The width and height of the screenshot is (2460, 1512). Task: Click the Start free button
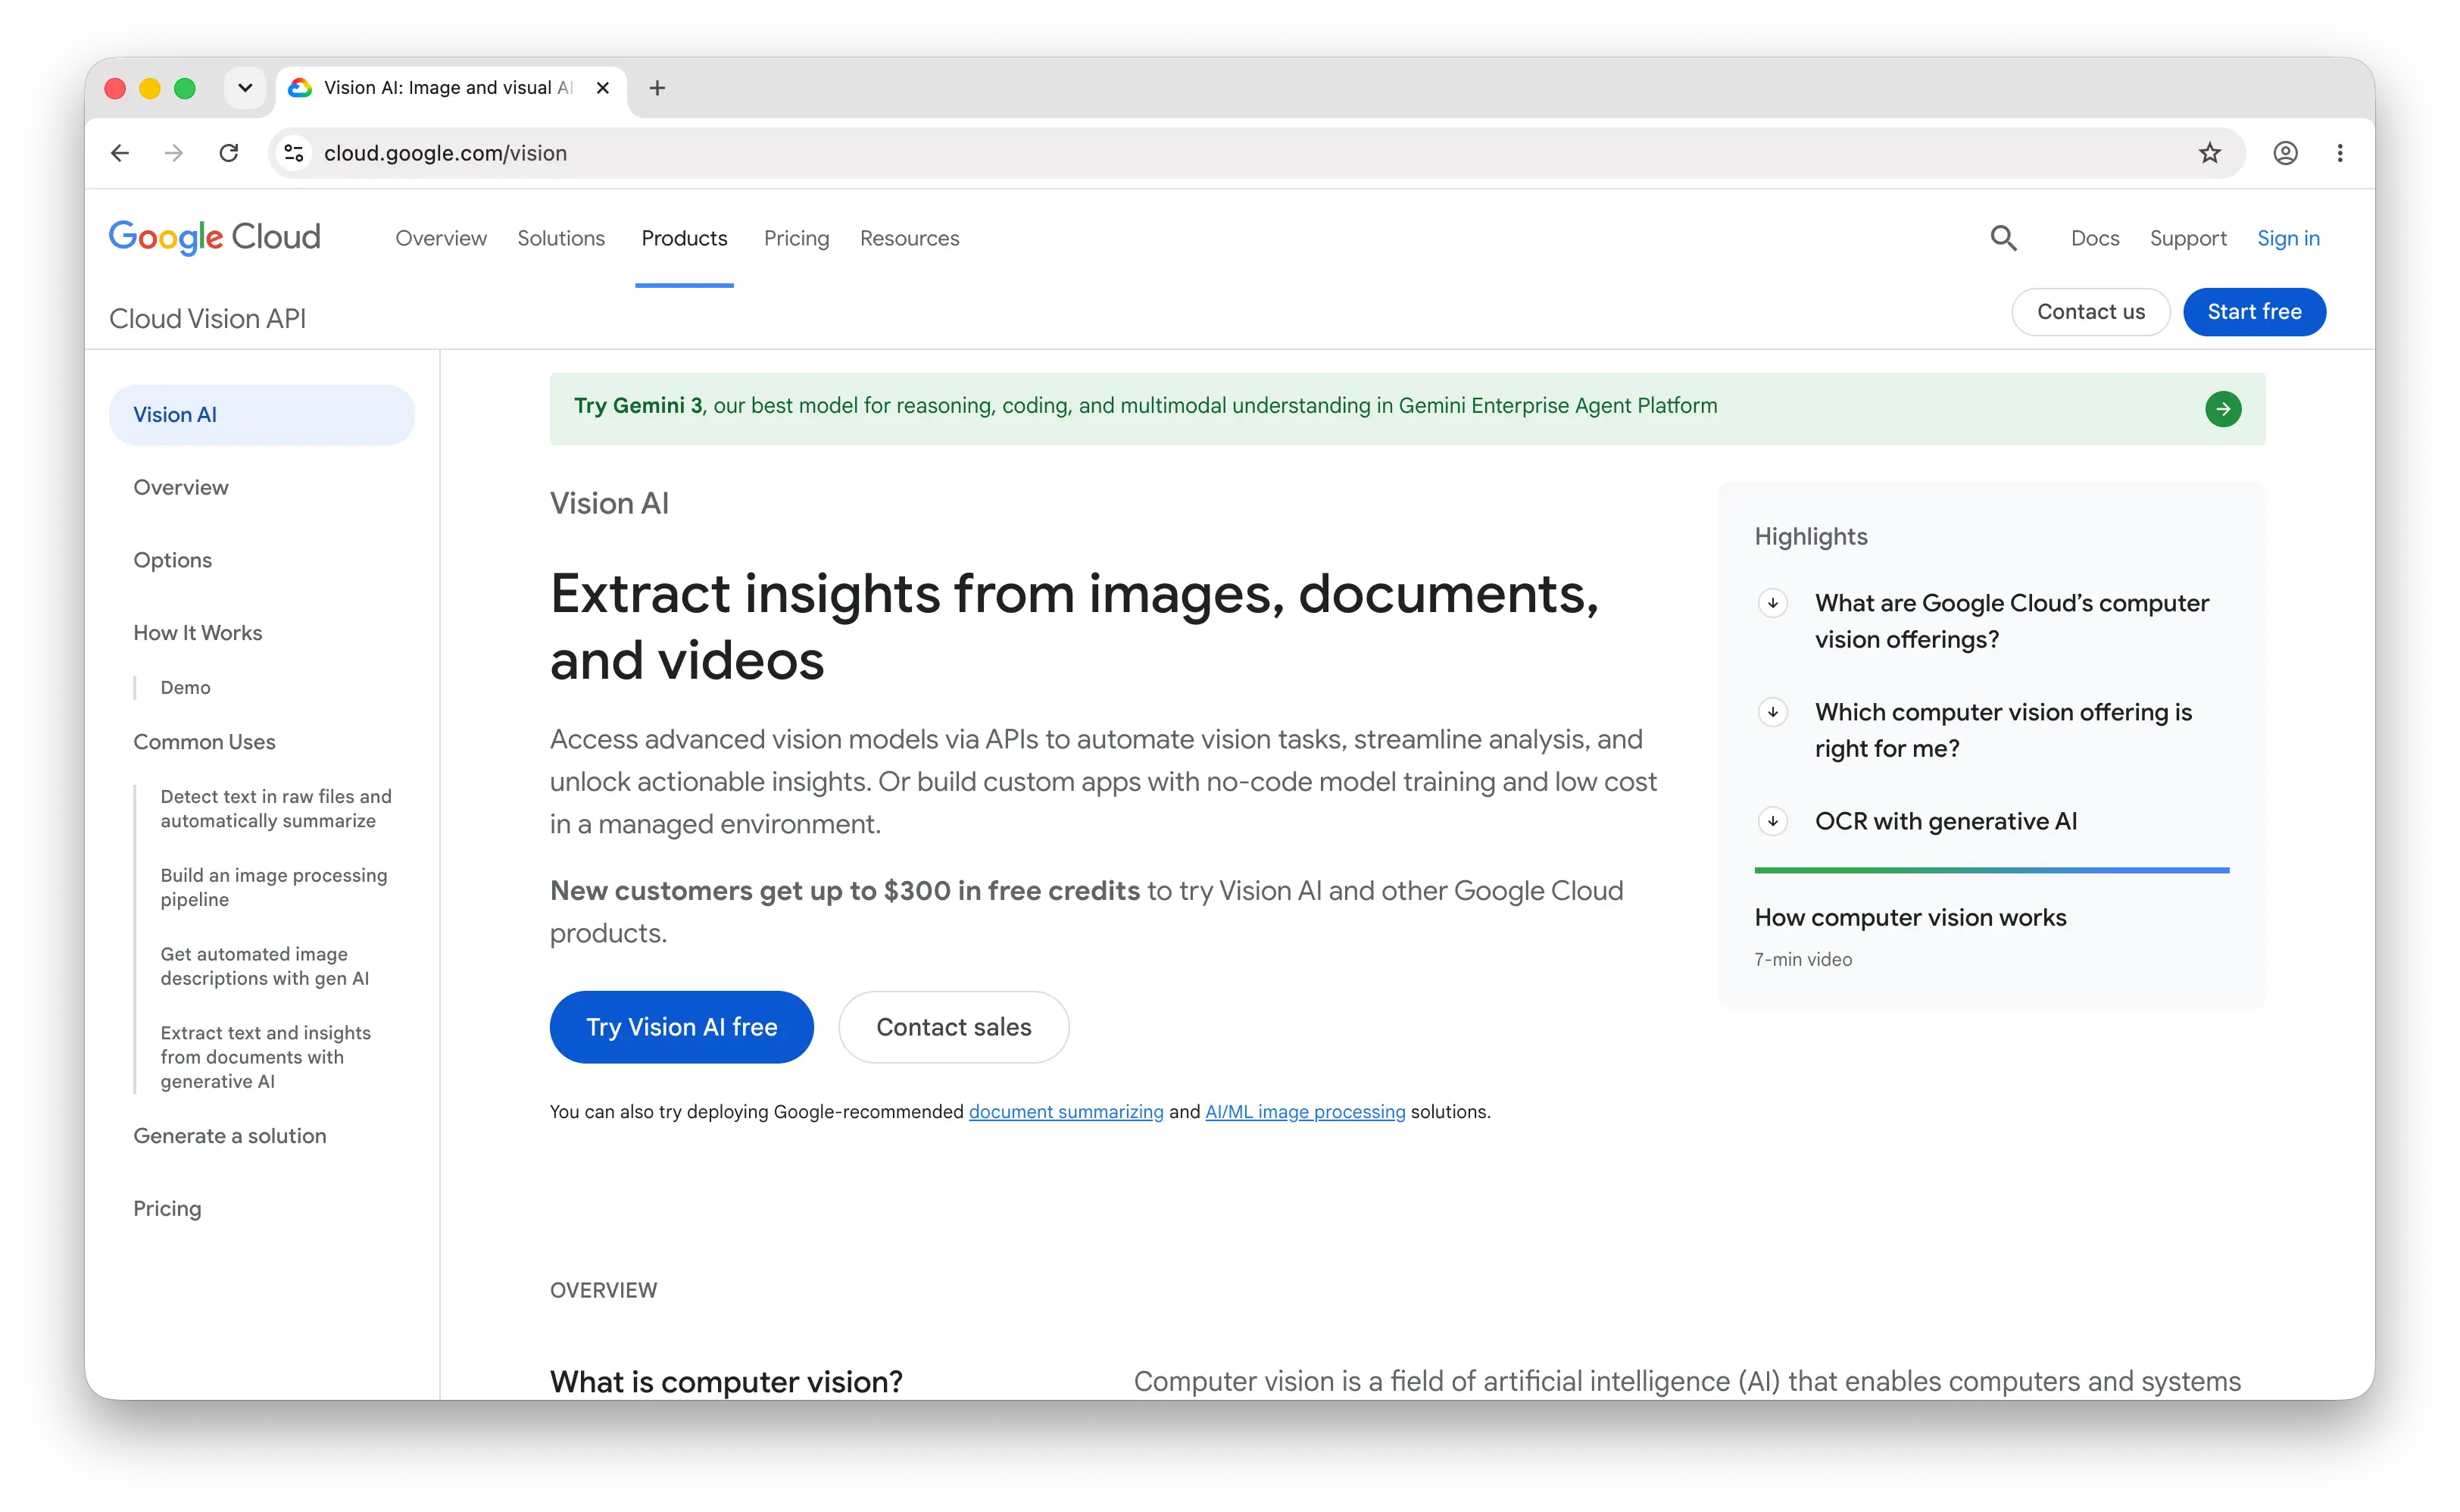[x=2254, y=312]
